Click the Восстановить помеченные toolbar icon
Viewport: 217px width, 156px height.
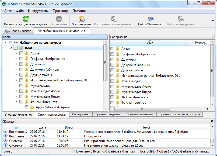pyautogui.click(x=114, y=19)
